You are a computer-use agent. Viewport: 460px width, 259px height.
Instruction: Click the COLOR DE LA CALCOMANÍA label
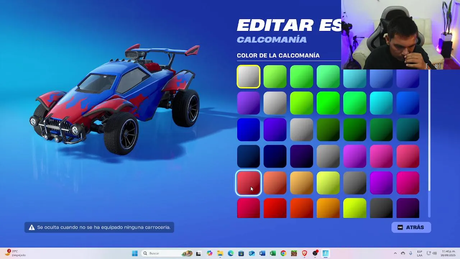click(x=278, y=55)
